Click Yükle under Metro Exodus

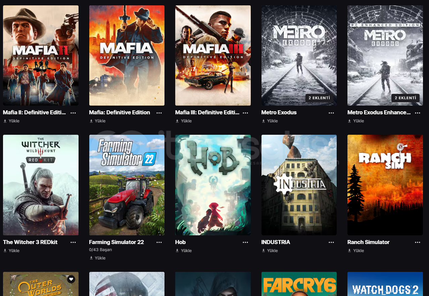click(x=270, y=121)
